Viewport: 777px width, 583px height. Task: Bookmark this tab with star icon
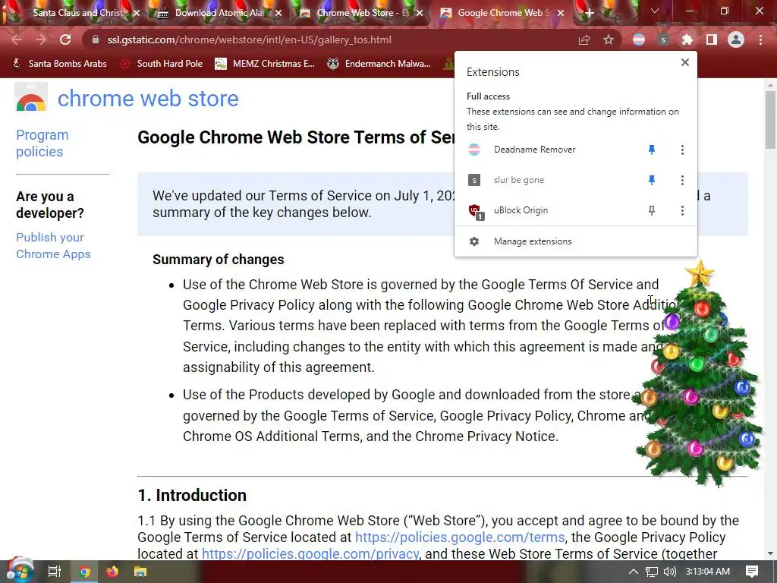(x=609, y=39)
